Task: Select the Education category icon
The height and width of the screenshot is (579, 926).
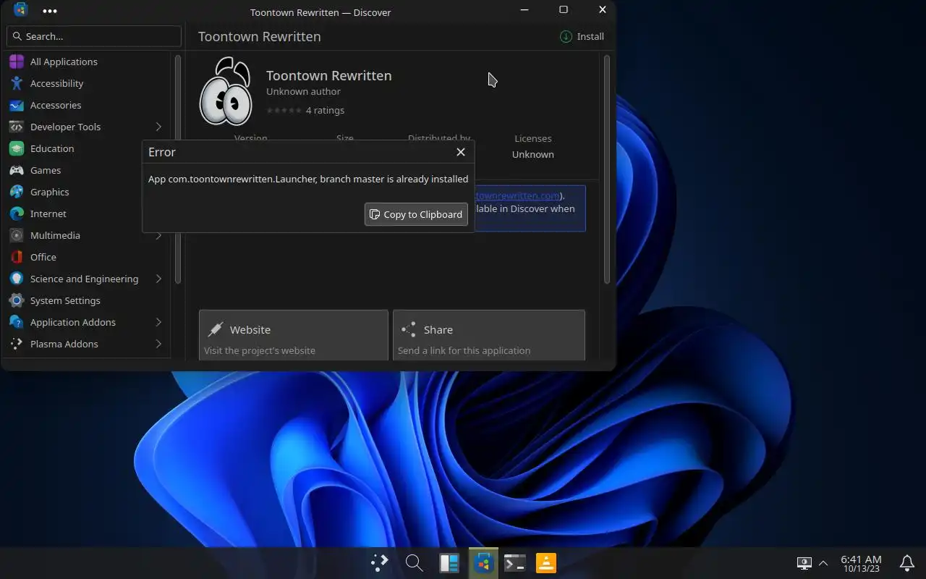Action: 17,148
